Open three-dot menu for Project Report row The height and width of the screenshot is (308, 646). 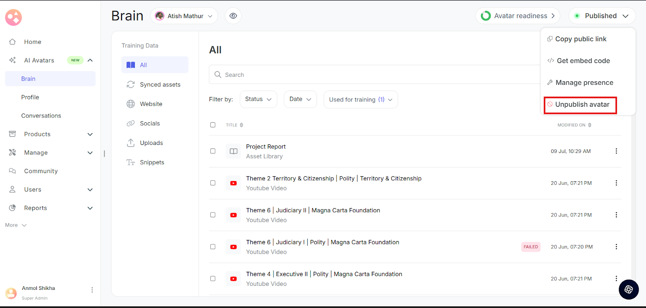coord(616,151)
